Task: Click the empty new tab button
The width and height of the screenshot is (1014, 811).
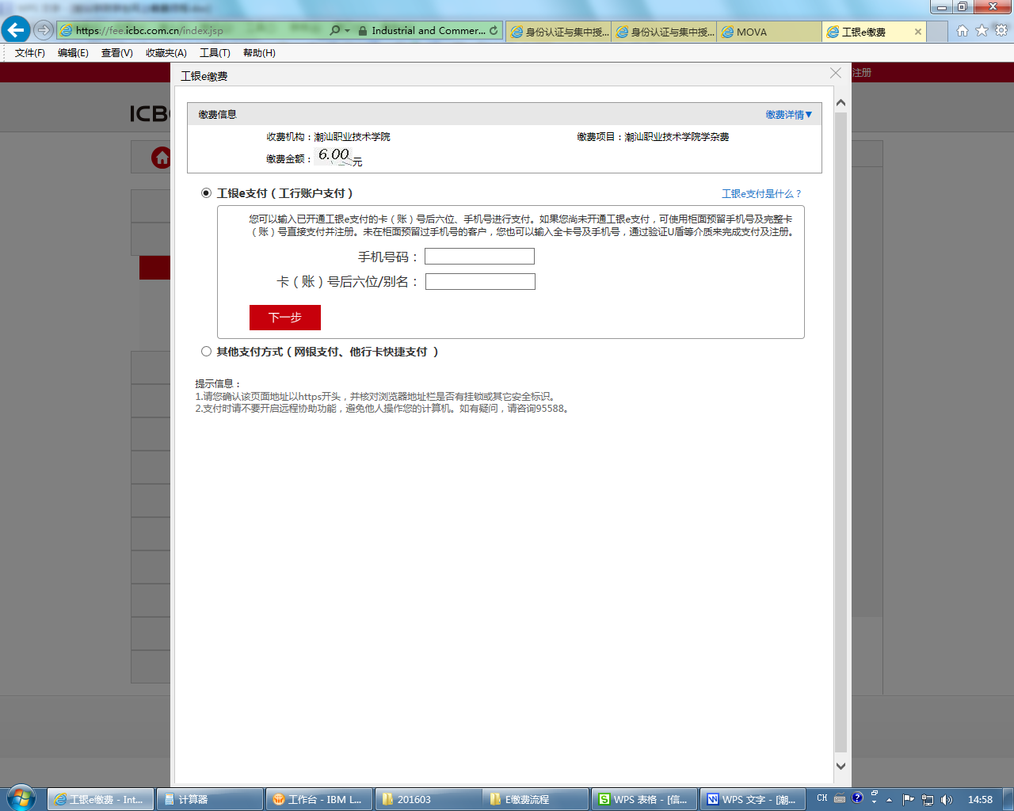Action: 937,32
